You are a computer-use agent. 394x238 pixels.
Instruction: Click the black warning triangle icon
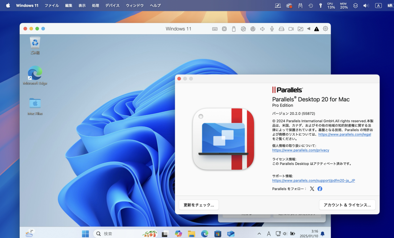point(316,29)
